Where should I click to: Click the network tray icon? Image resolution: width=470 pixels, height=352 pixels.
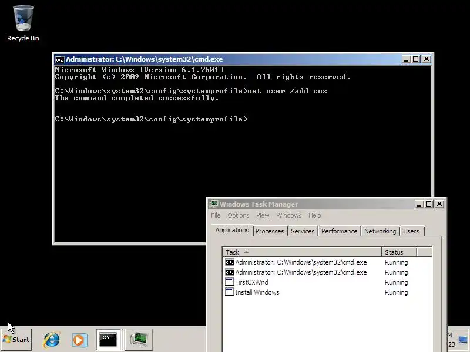point(463,340)
